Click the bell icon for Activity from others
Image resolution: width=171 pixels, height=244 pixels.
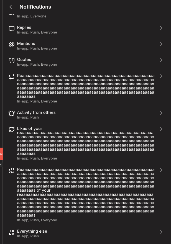click(x=12, y=114)
